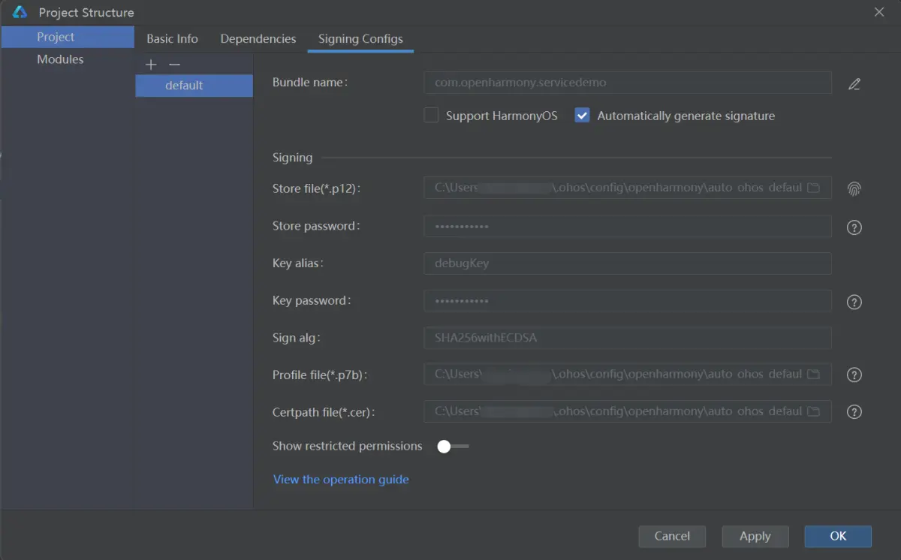
Task: Open help for Store password
Action: pos(854,227)
